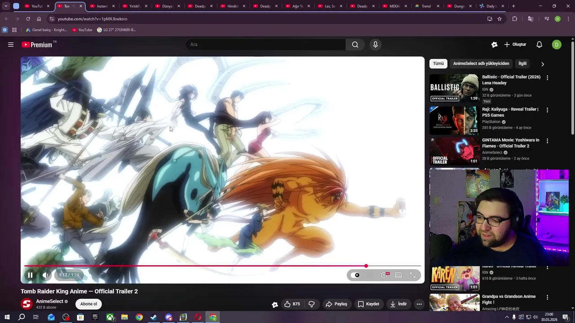The height and width of the screenshot is (323, 575).
Task: Open the YouTube hamburger guide menu
Action: 11,44
